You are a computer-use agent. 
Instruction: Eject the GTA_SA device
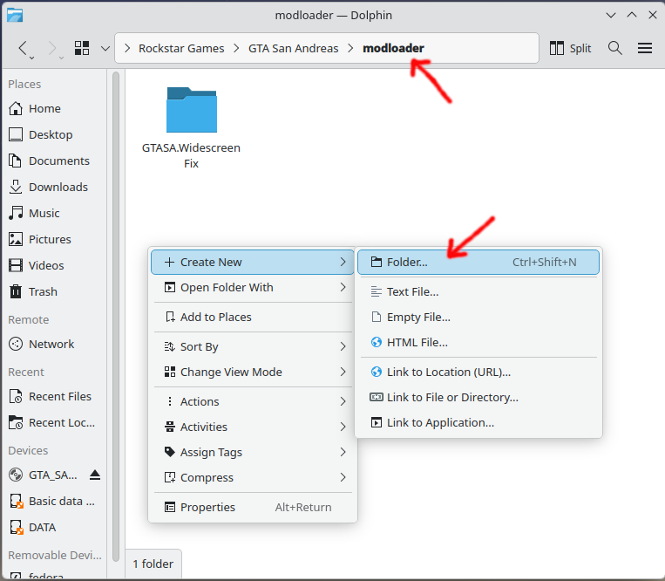click(x=95, y=475)
